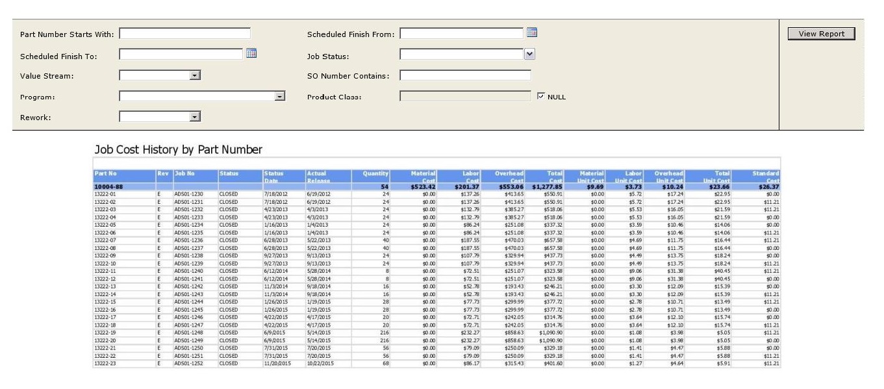Click the $201.37 labor cost summary value
Image resolution: width=884 pixels, height=389 pixels.
pyautogui.click(x=466, y=186)
